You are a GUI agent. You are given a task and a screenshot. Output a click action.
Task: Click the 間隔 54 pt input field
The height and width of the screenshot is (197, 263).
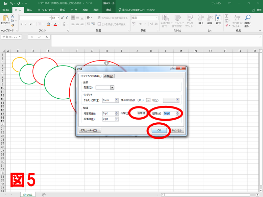pyautogui.click(x=169, y=113)
